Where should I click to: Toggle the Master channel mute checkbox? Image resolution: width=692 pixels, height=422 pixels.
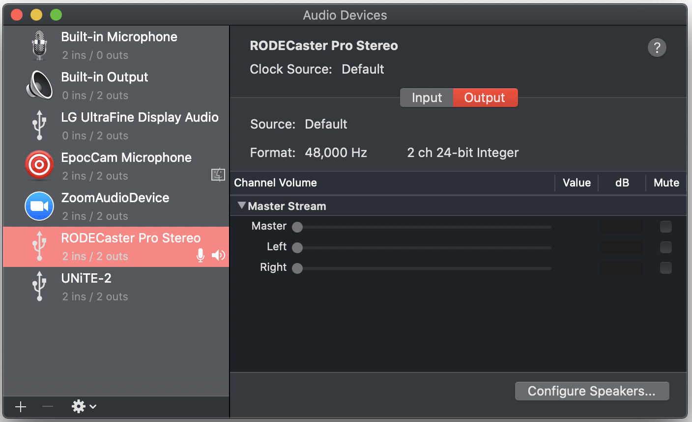coord(665,227)
